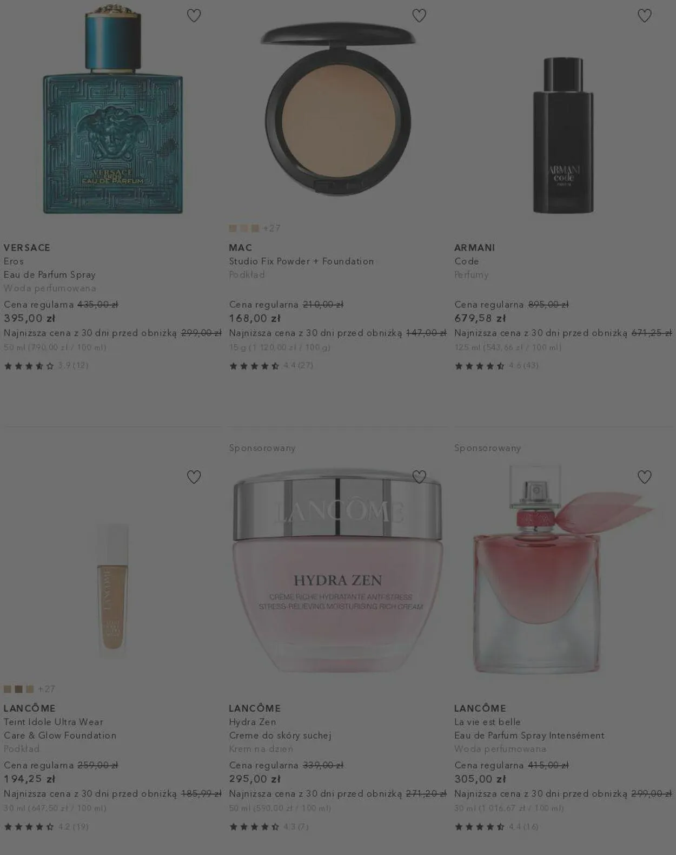This screenshot has height=855, width=676.
Task: Open MAC Studio Fix Powder + Foundation link
Action: (301, 261)
